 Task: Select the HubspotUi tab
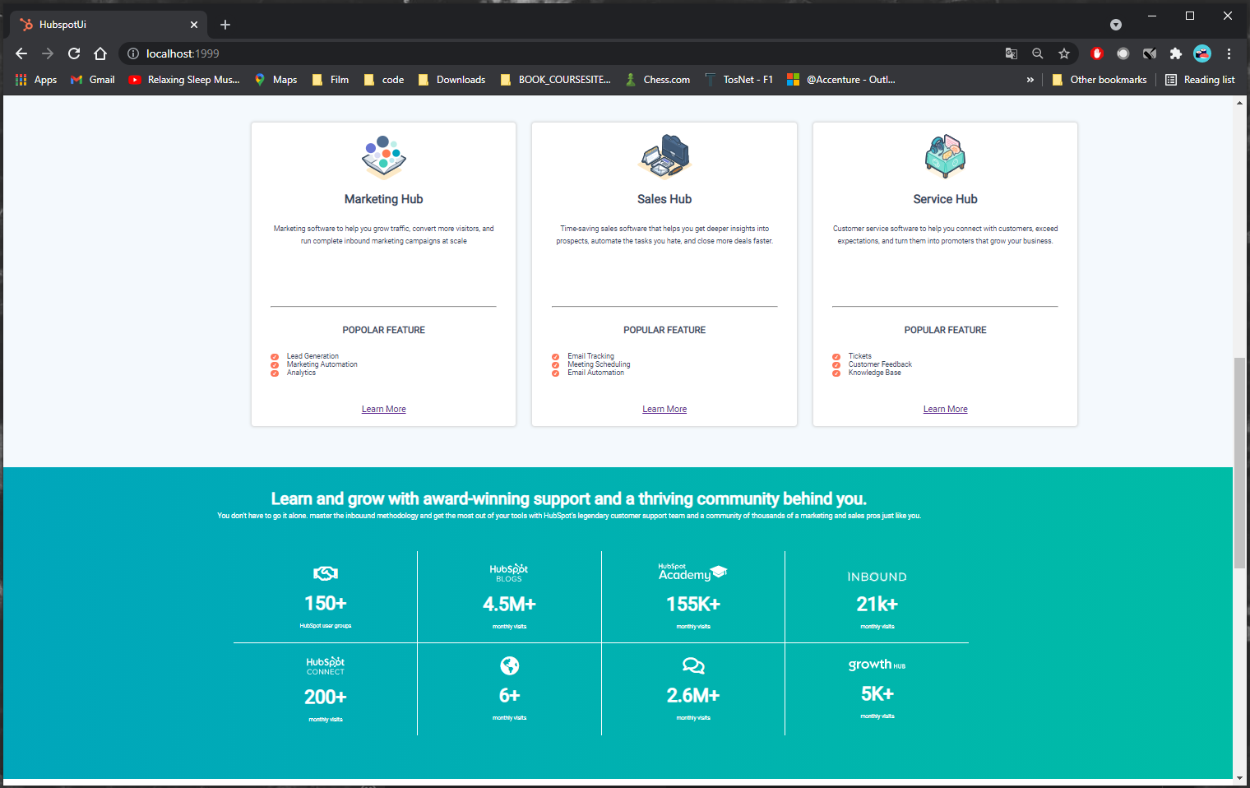(109, 25)
